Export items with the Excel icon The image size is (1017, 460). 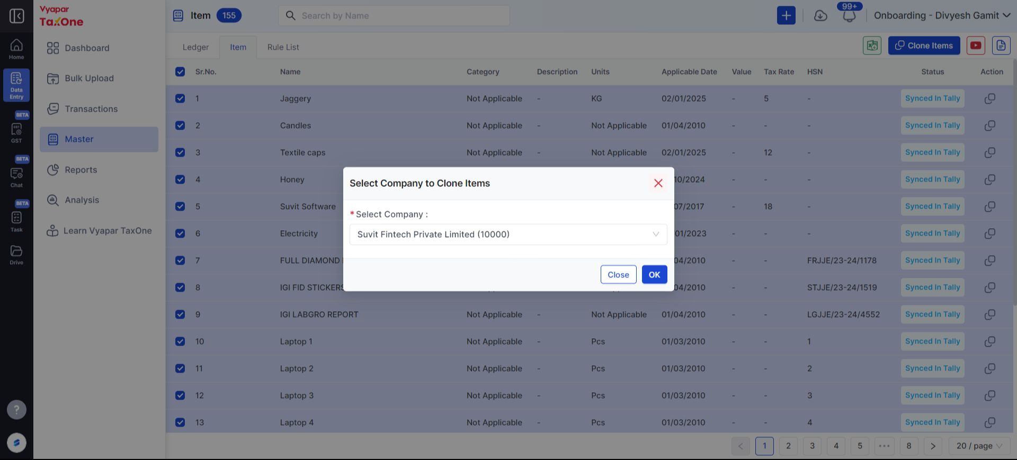[872, 46]
